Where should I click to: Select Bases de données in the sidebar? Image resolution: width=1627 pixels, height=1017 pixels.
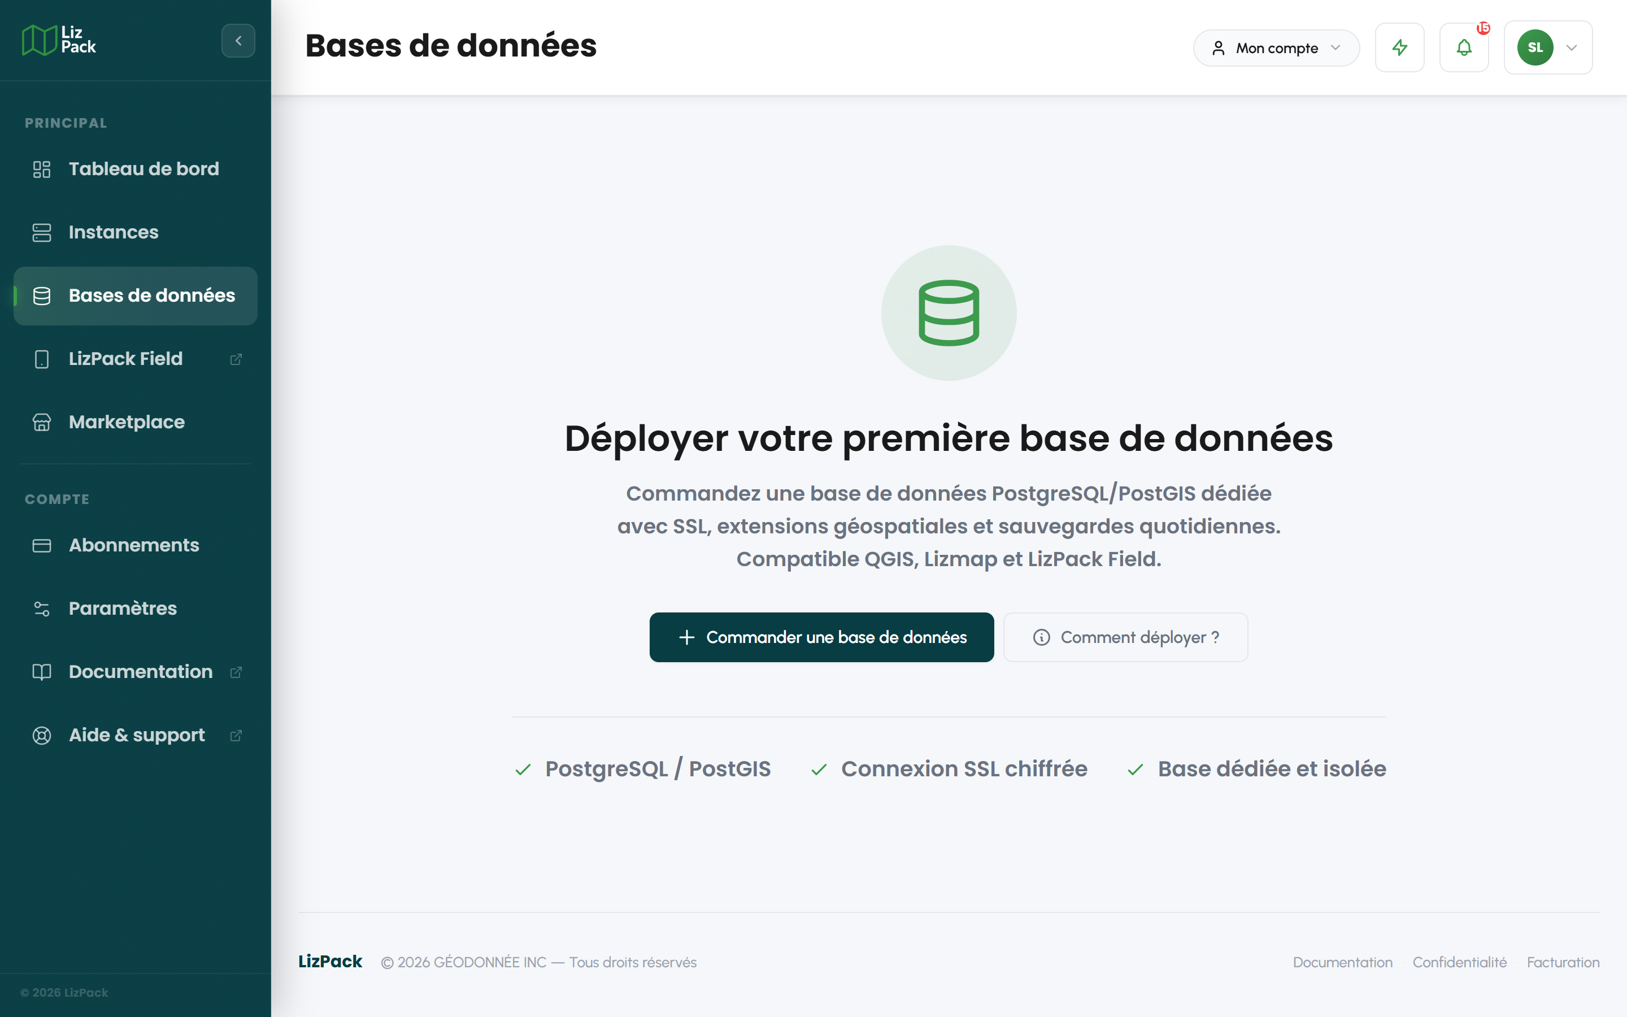[x=135, y=295]
